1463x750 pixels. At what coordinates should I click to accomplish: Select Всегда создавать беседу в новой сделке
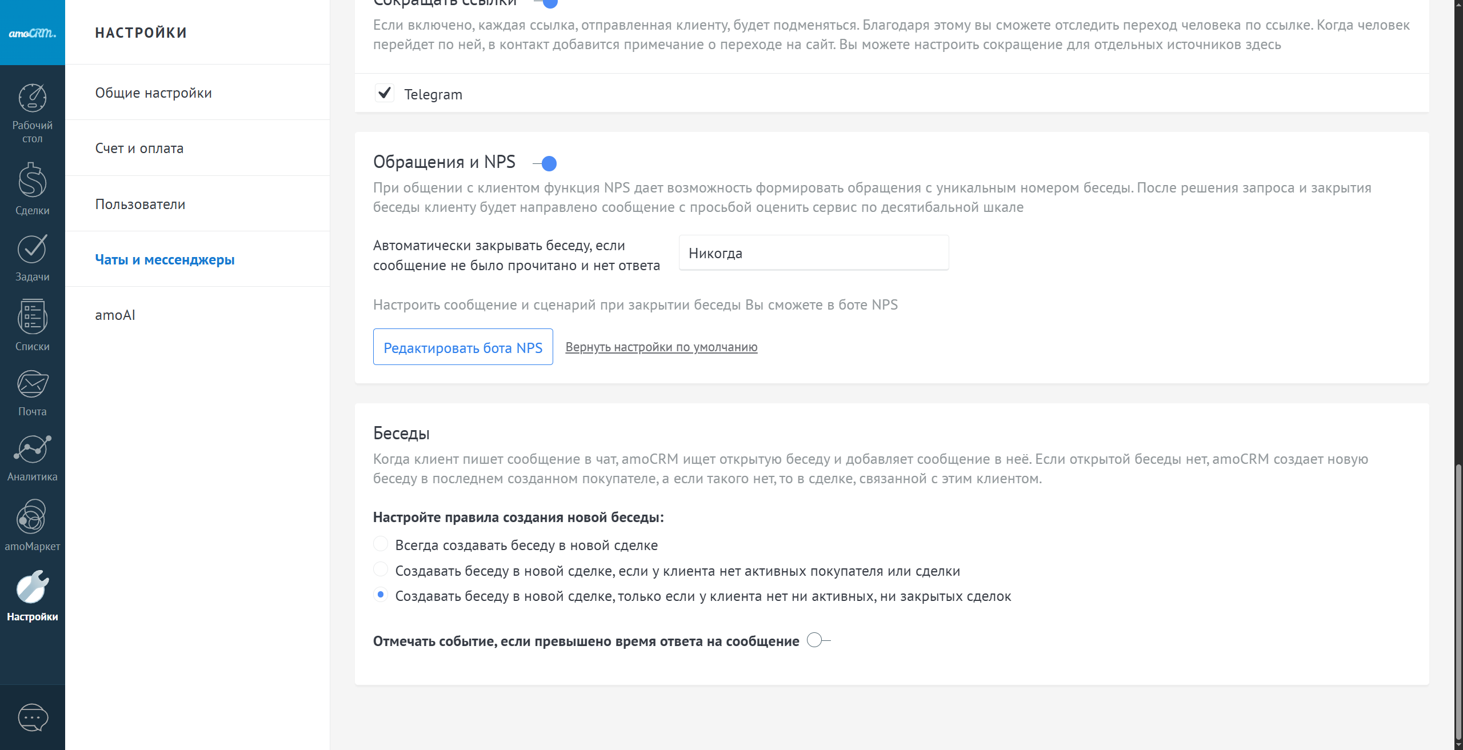381,544
